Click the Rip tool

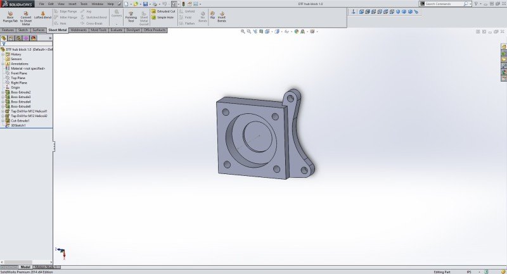coord(212,15)
